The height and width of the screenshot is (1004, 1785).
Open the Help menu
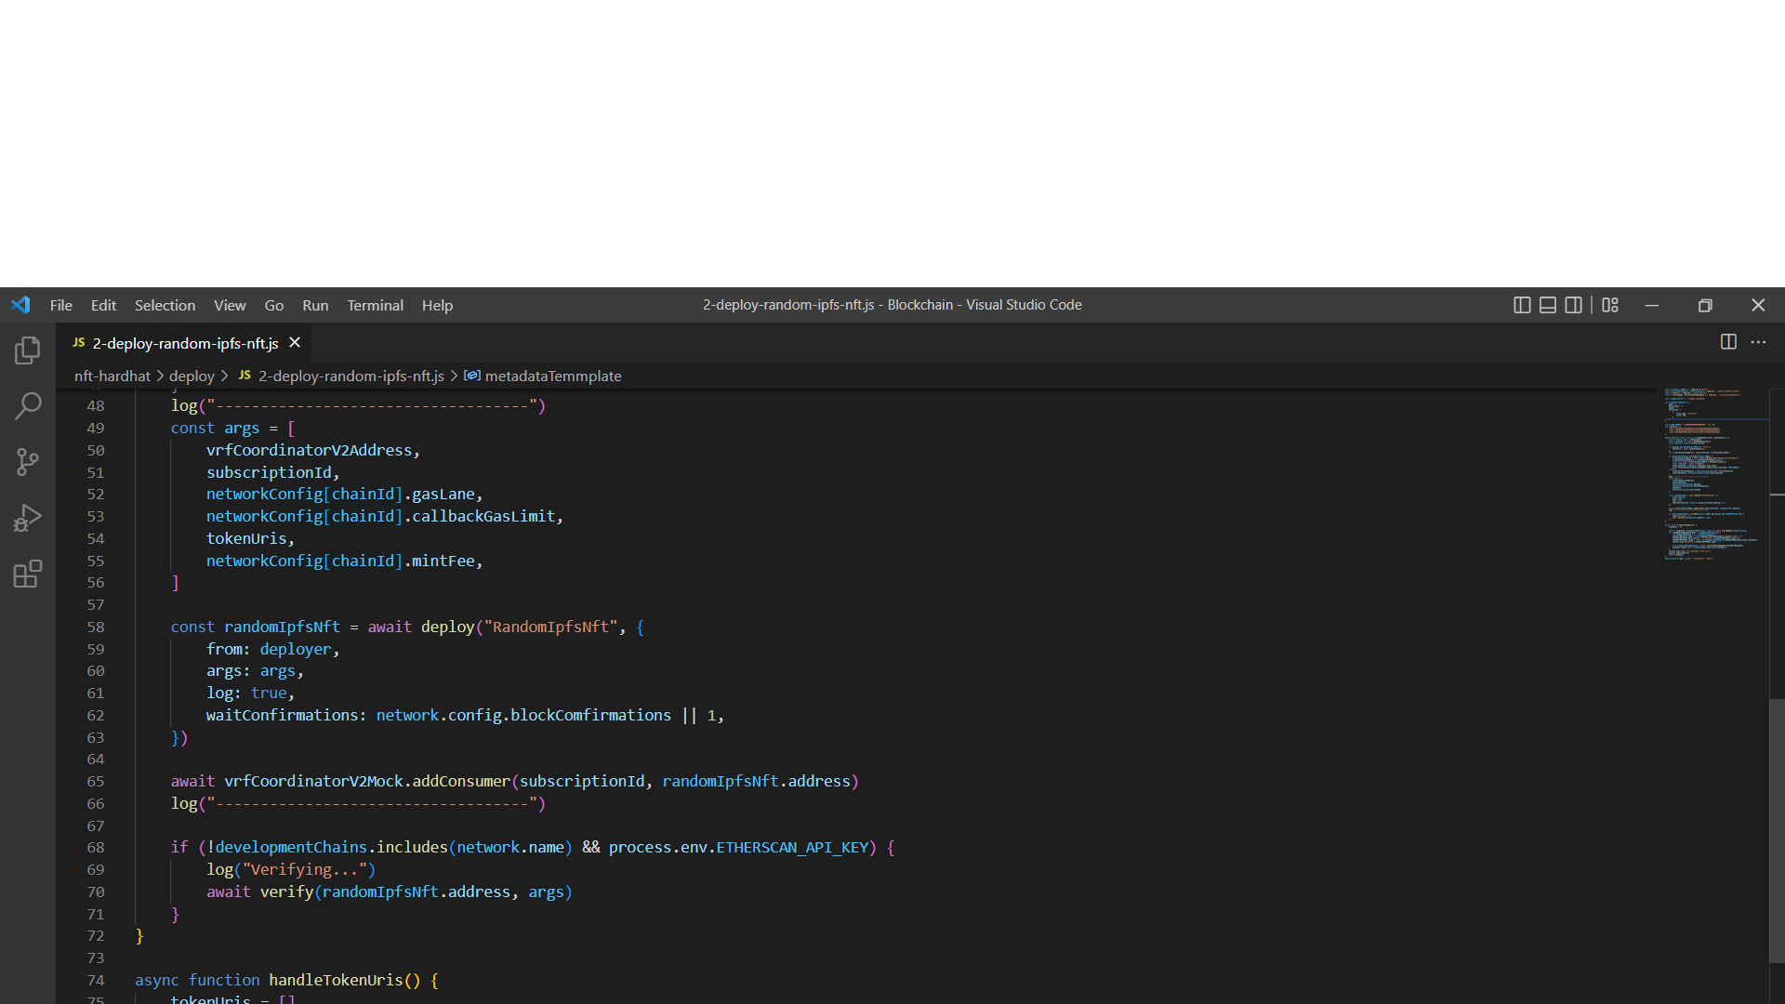pyautogui.click(x=437, y=305)
